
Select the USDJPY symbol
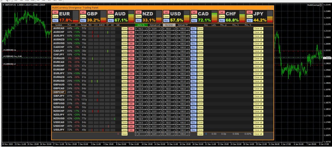pyautogui.click(x=59, y=130)
